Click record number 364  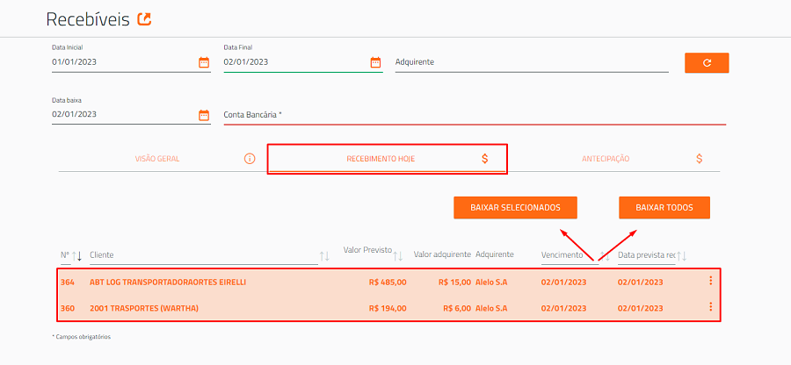pos(67,283)
